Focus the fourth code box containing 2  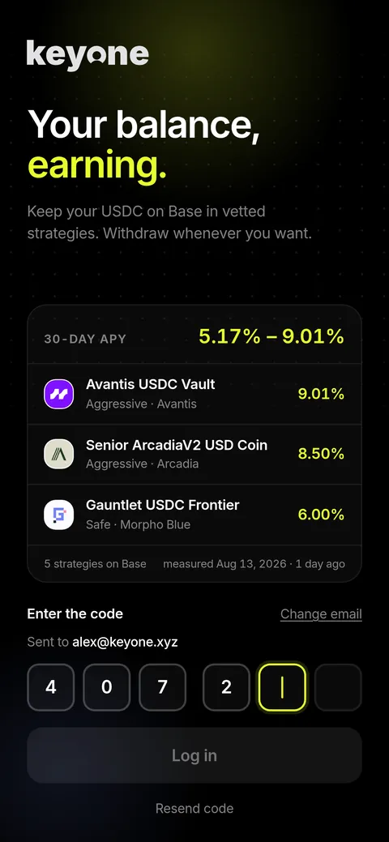pos(226,687)
